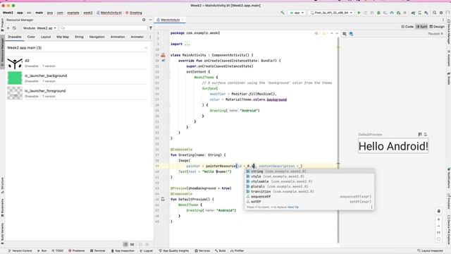The image size is (451, 254).
Task: Open the Pixel 3a API 33 device dropdown
Action: point(331,13)
